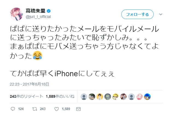Click the reply speech bubble icon
173x119 pixels.
13,109
